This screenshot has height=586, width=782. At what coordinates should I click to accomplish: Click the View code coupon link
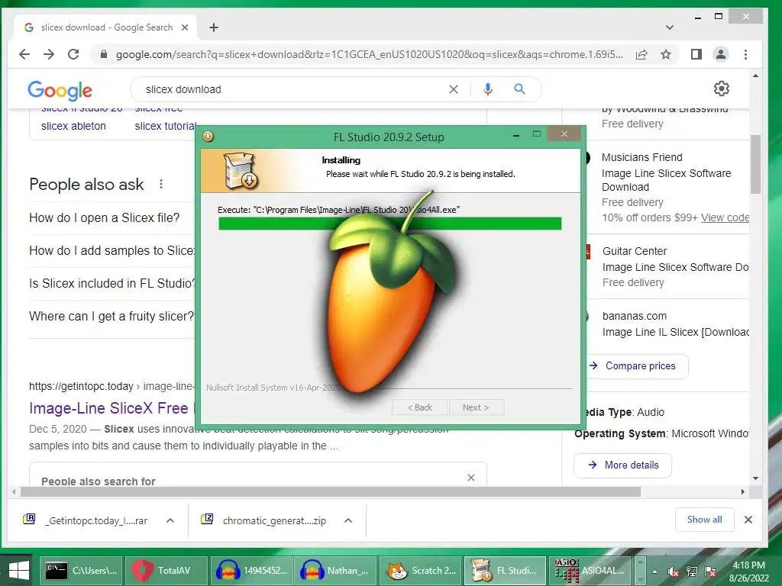pyautogui.click(x=725, y=217)
